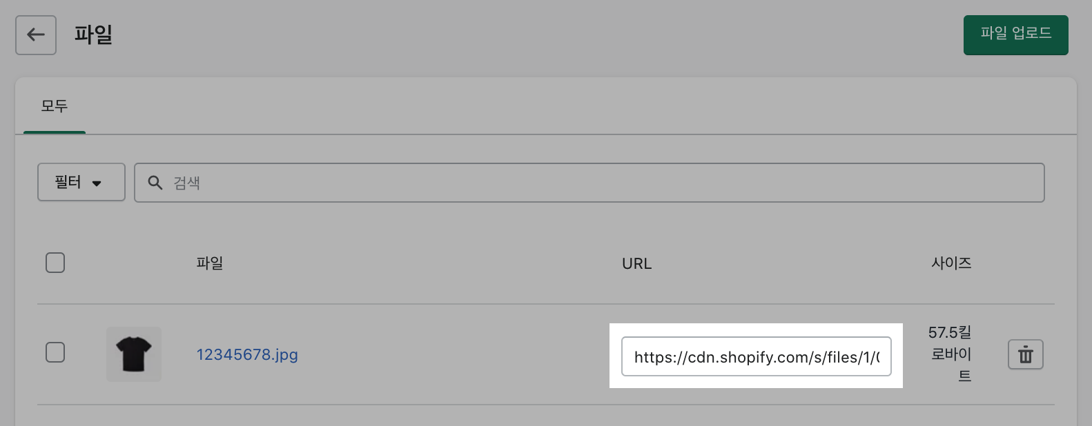Switch to the 모두 tab
This screenshot has width=1092, height=426.
click(54, 107)
